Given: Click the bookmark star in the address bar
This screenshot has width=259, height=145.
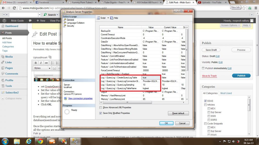Looking at the screenshot, I should pyautogui.click(x=244, y=8).
